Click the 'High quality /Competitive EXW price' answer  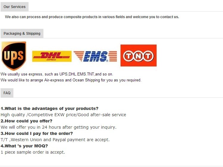pos(63,115)
